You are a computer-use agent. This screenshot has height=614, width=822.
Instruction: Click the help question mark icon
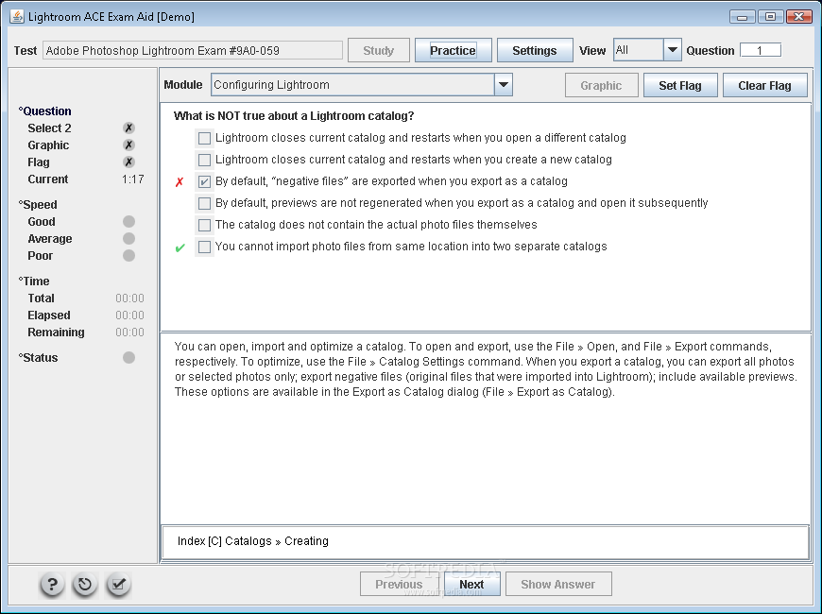pyautogui.click(x=52, y=584)
